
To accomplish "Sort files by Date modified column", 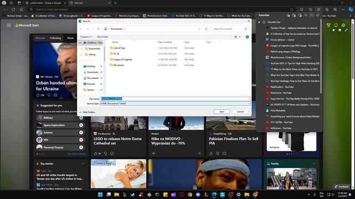I will coord(165,42).
